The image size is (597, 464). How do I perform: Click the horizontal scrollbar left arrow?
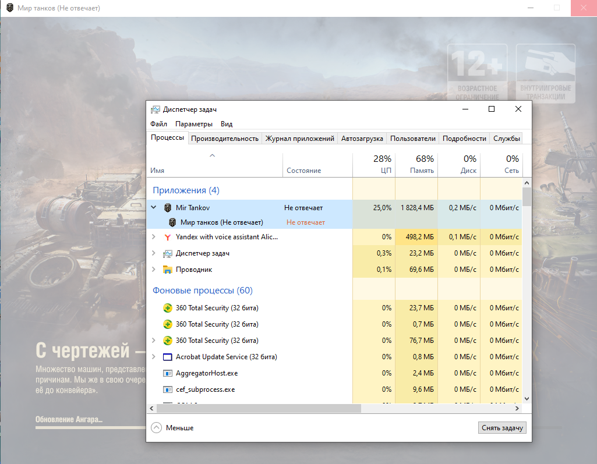(151, 409)
